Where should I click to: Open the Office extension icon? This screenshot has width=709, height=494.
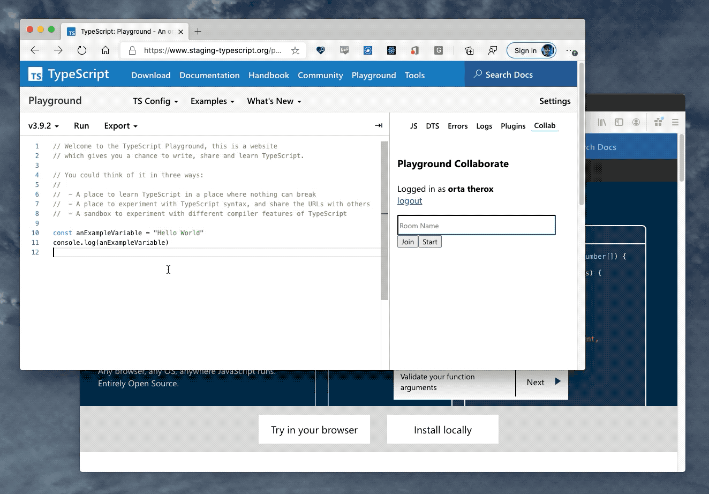pyautogui.click(x=415, y=50)
